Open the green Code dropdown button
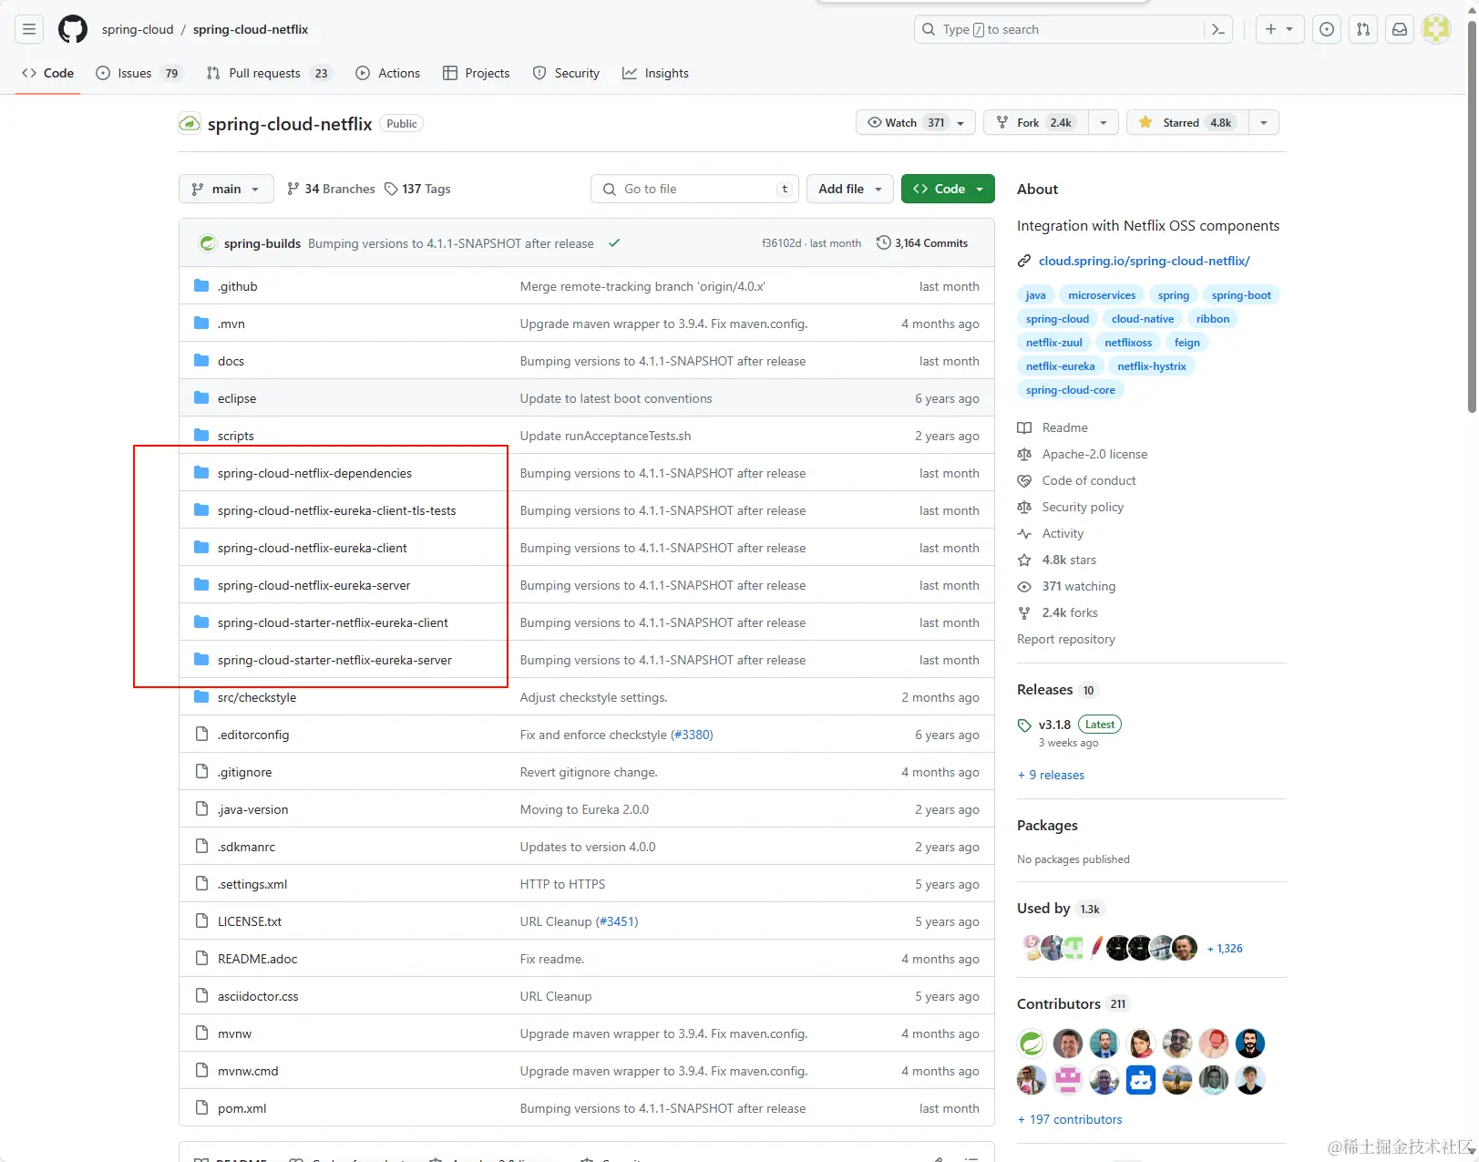Screen dimensions: 1479x1162 (948, 189)
